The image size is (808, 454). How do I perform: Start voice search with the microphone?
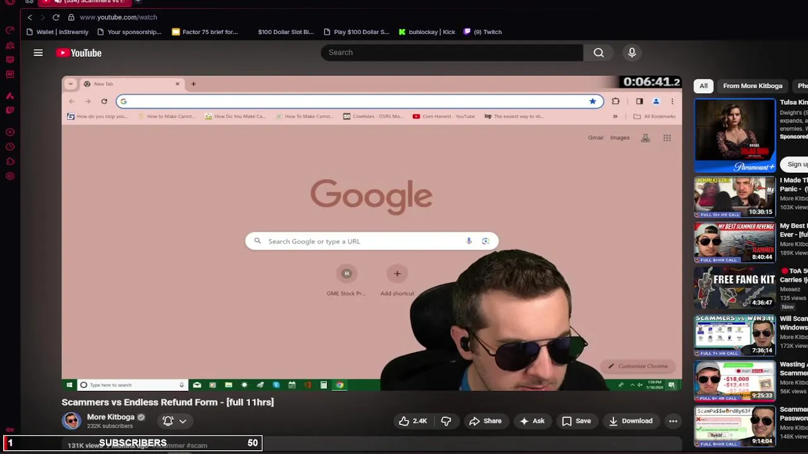tap(632, 53)
